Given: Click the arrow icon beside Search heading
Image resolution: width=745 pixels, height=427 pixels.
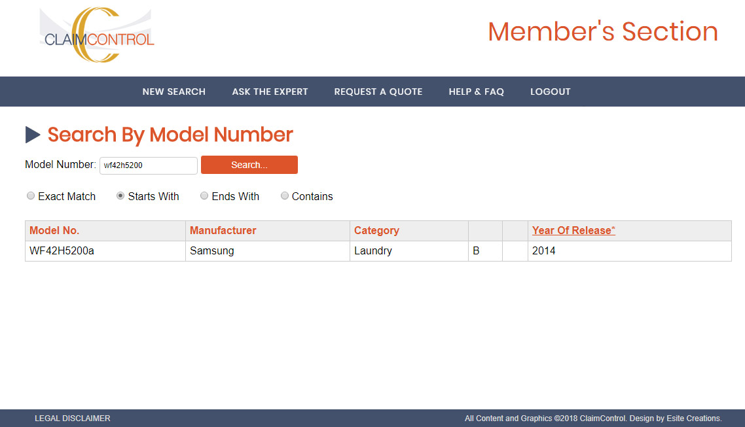Looking at the screenshot, I should pyautogui.click(x=33, y=135).
